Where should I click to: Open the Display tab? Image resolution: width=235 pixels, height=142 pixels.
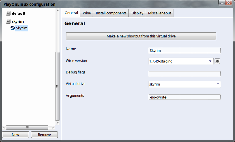[x=137, y=13]
